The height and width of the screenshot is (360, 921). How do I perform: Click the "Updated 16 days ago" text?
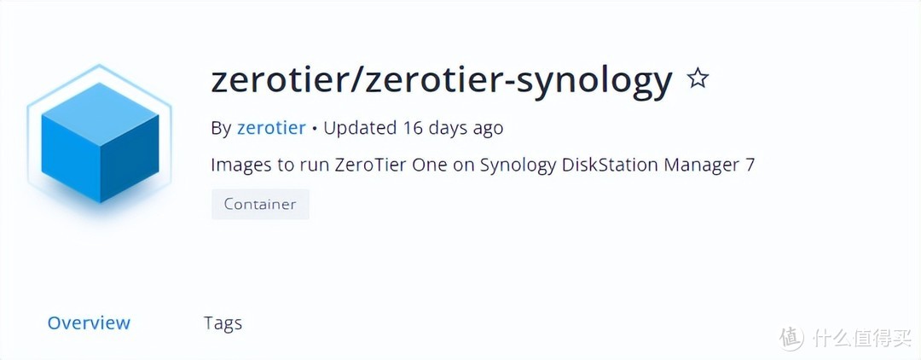[414, 128]
